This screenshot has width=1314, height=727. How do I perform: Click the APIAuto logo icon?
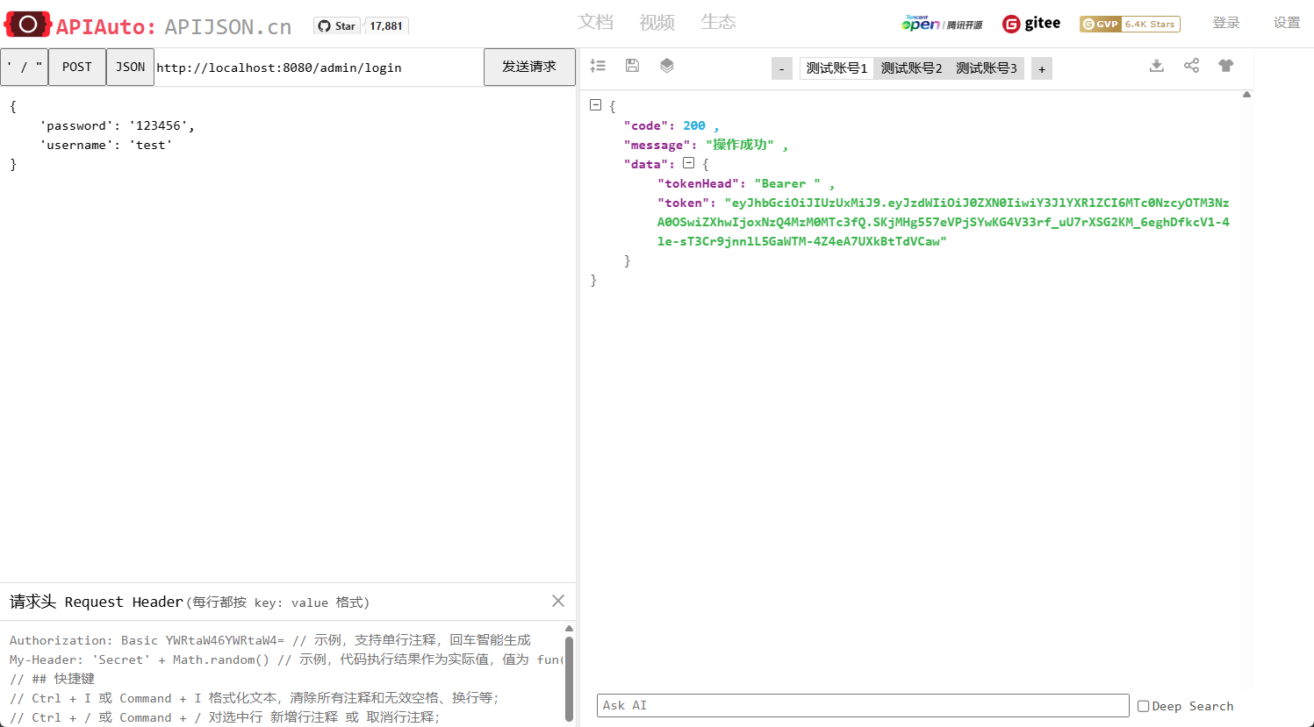pos(28,25)
